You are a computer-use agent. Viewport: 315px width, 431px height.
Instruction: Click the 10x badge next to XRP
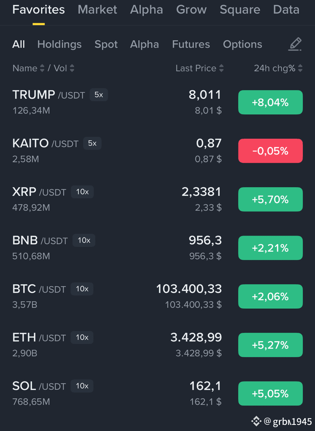pyautogui.click(x=82, y=192)
